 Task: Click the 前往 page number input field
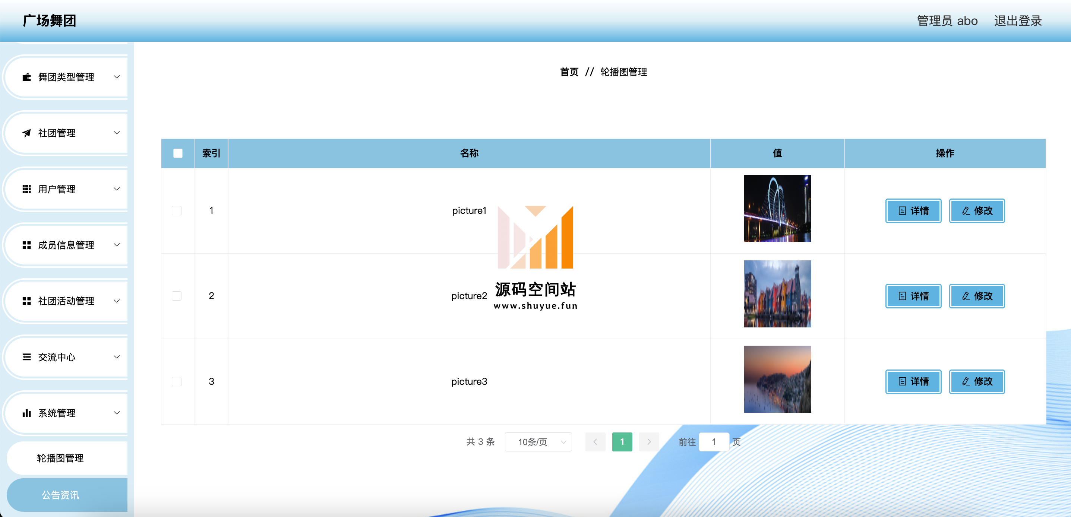714,442
